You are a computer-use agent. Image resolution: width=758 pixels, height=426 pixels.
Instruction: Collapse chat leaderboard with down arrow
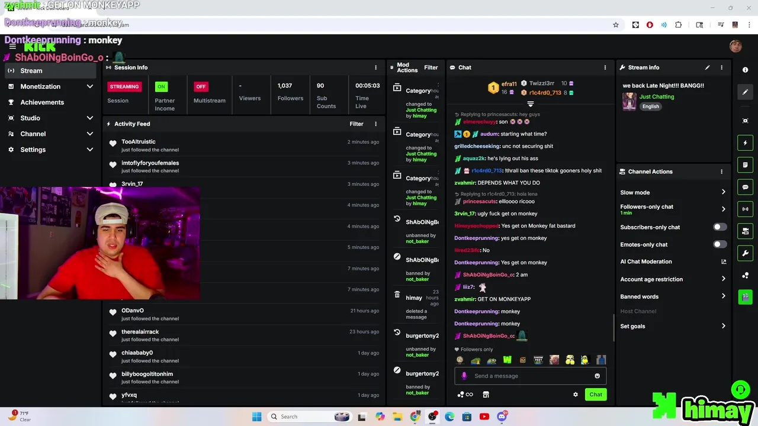coord(530,104)
